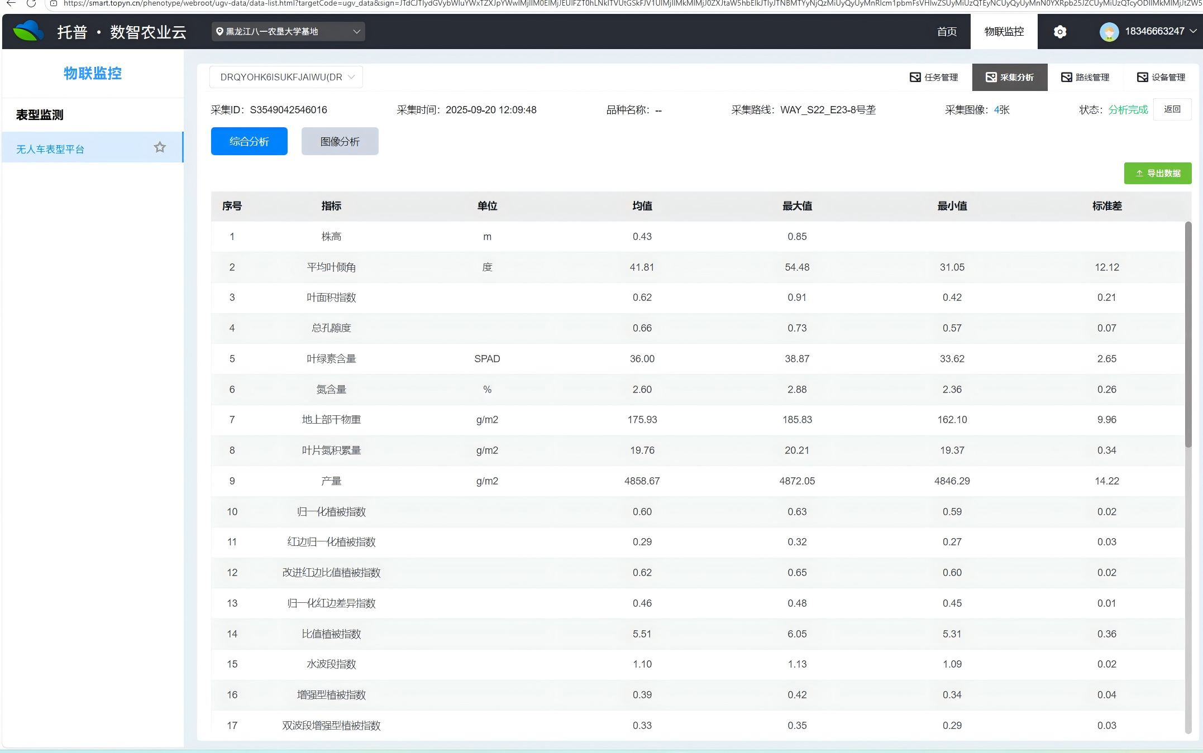Click the user avatar icon
Screen dimensions: 1203x753
[1109, 32]
